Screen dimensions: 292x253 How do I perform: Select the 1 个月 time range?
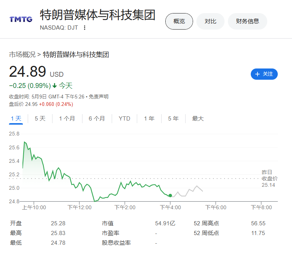pyautogui.click(x=67, y=119)
